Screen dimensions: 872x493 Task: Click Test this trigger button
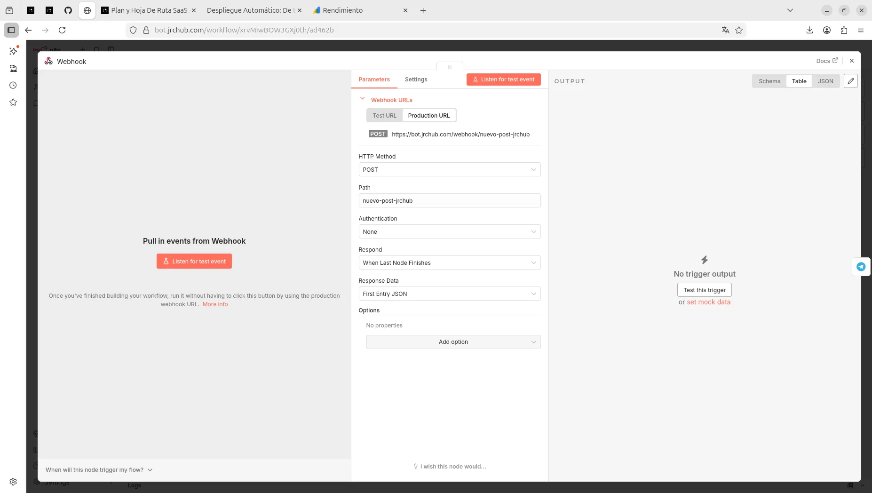[x=704, y=290]
